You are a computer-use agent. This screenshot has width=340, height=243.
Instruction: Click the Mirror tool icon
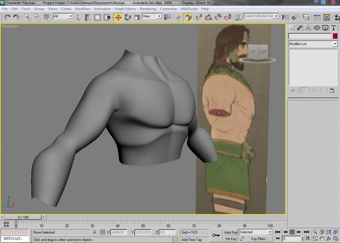click(x=285, y=17)
